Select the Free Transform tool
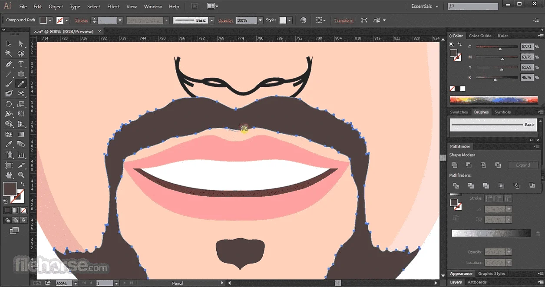Image resolution: width=545 pixels, height=287 pixels. click(21, 114)
